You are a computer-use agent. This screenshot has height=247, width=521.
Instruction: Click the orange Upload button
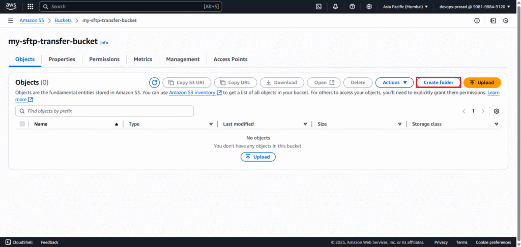[482, 82]
